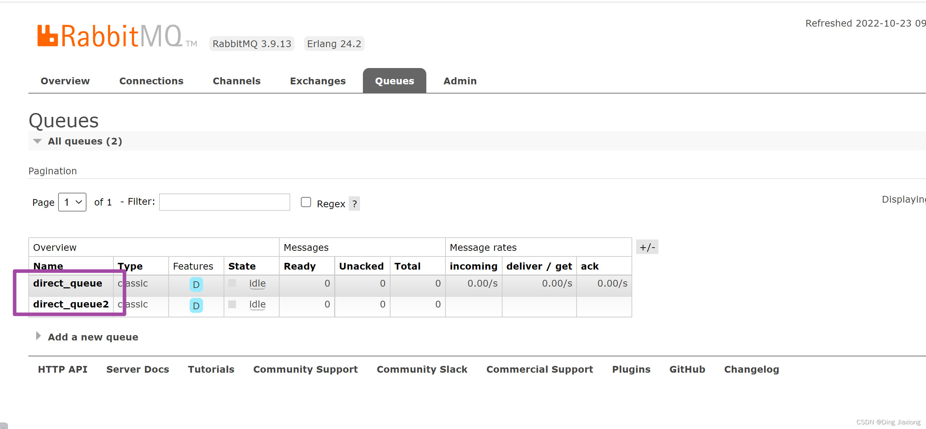Go to the Admin tab
Image resolution: width=926 pixels, height=429 pixels.
tap(460, 81)
